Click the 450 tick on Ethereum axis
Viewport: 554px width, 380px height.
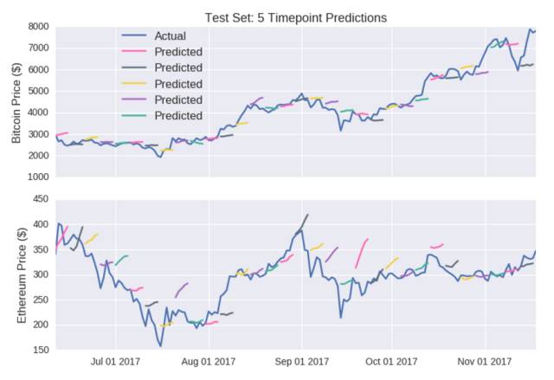[41, 199]
